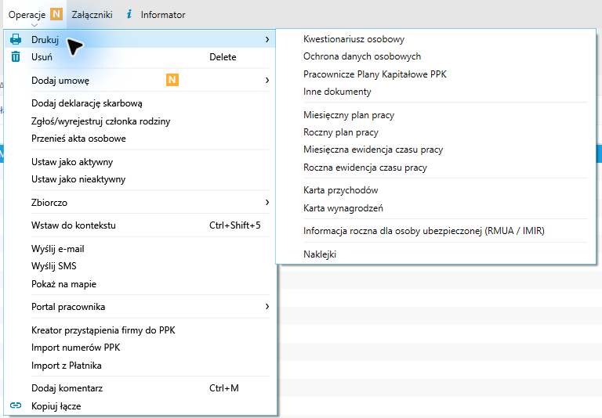602x418 pixels.
Task: Select Dodaj umowę menu item
Action: pyautogui.click(x=140, y=80)
